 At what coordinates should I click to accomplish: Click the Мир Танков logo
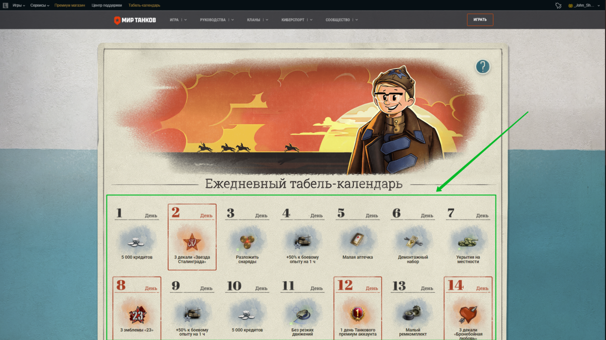click(x=135, y=20)
